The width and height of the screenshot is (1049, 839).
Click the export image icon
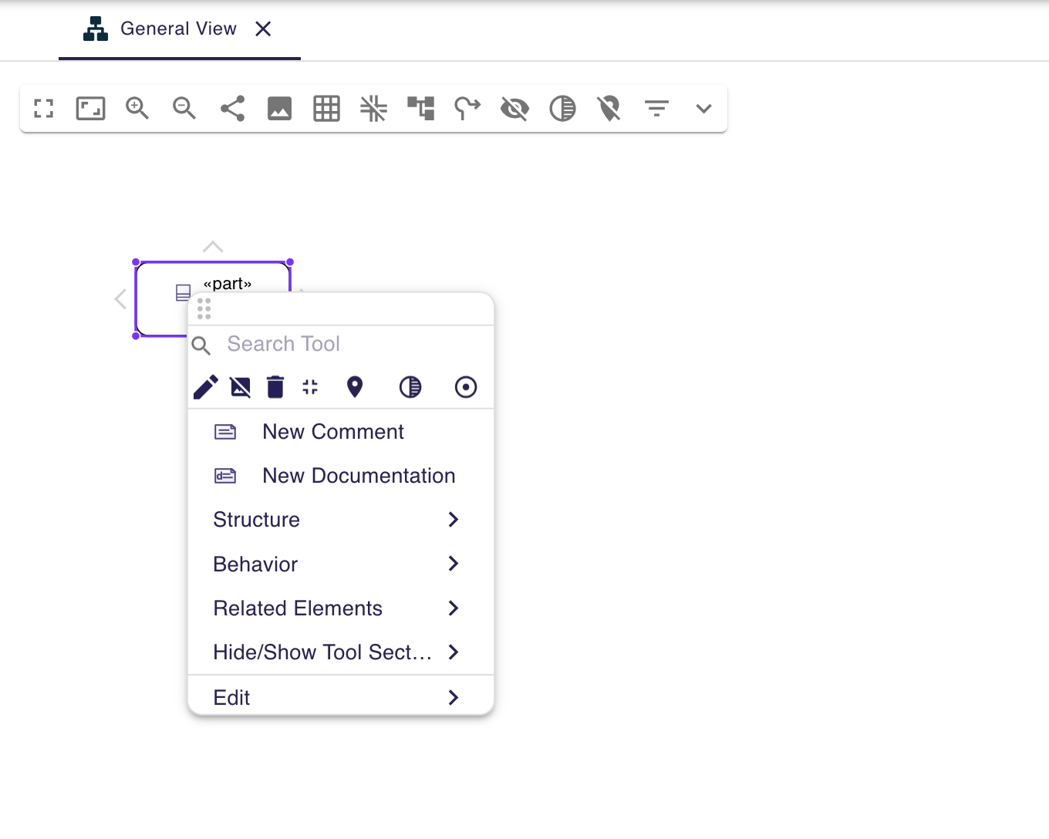click(279, 108)
